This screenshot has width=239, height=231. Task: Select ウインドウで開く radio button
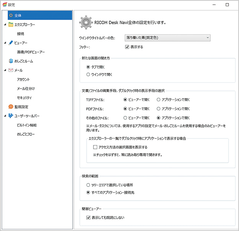(x=88, y=74)
